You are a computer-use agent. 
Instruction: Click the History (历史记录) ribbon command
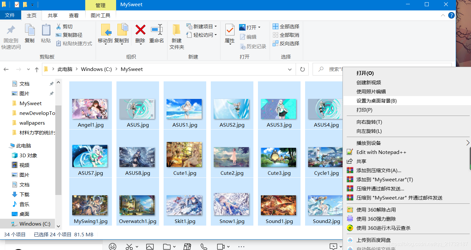click(253, 47)
